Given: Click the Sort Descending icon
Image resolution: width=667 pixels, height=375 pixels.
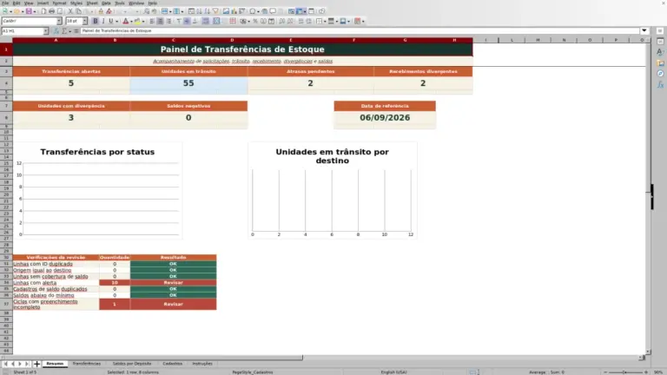Looking at the screenshot, I should click(208, 11).
